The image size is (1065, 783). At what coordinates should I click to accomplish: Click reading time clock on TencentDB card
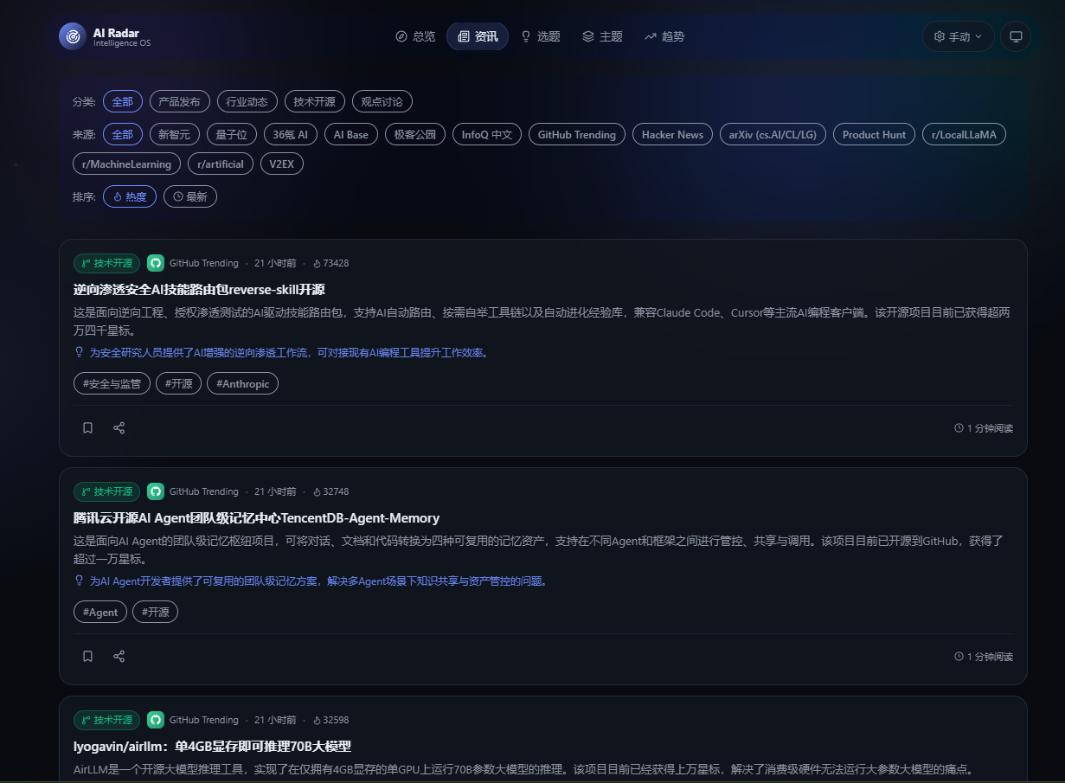coord(959,657)
